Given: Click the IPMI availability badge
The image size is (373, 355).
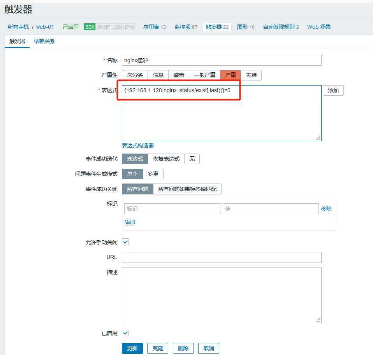Looking at the screenshot, I should [129, 27].
